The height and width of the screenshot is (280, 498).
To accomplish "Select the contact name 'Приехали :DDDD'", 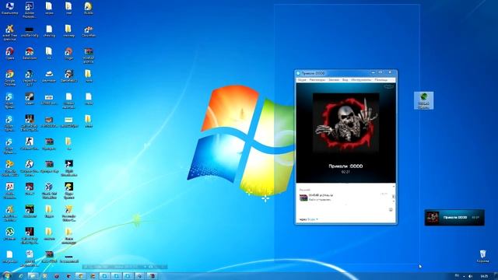I will (x=345, y=166).
